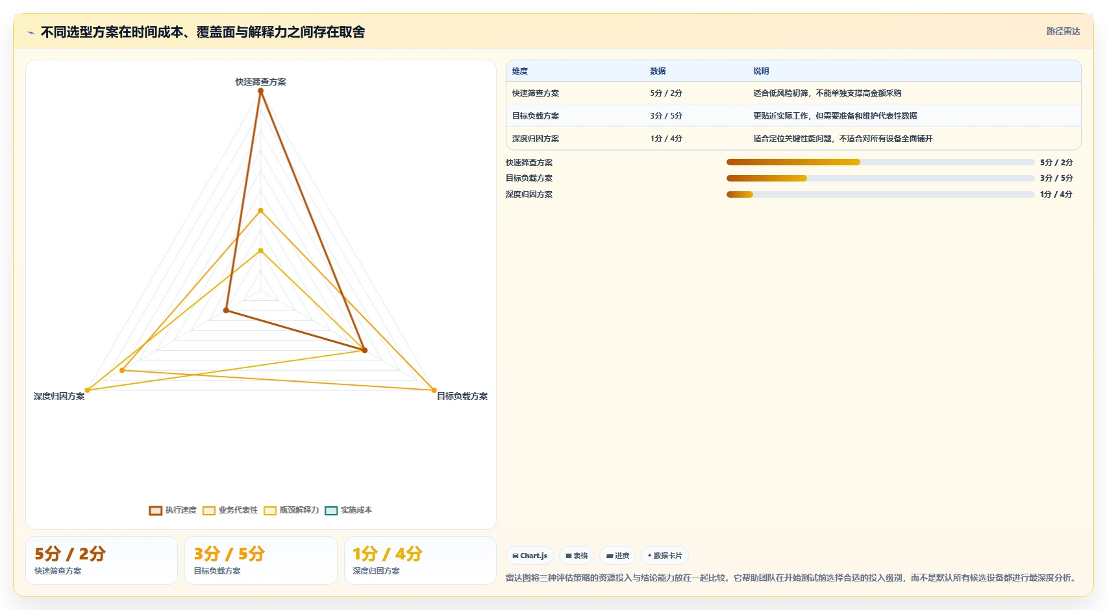Click the 深度归因方案 progress bar
This screenshot has height=610, width=1107.
pyautogui.click(x=880, y=194)
